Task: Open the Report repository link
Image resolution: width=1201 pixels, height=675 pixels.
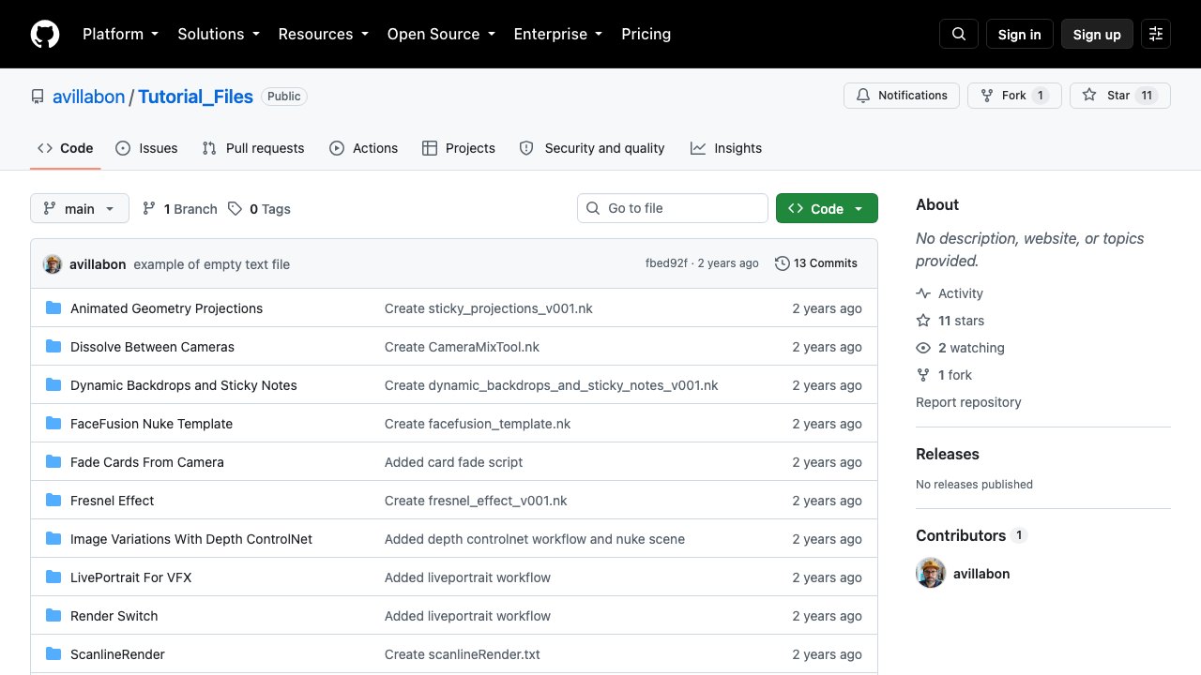Action: [968, 402]
